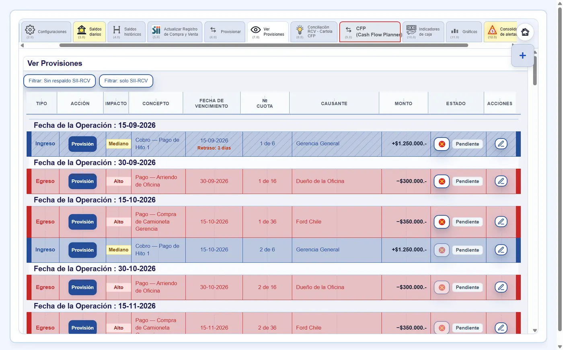Toggle status X on 30-09-2026 Arriendo row
Screen dimensions: 563x350
click(442, 181)
